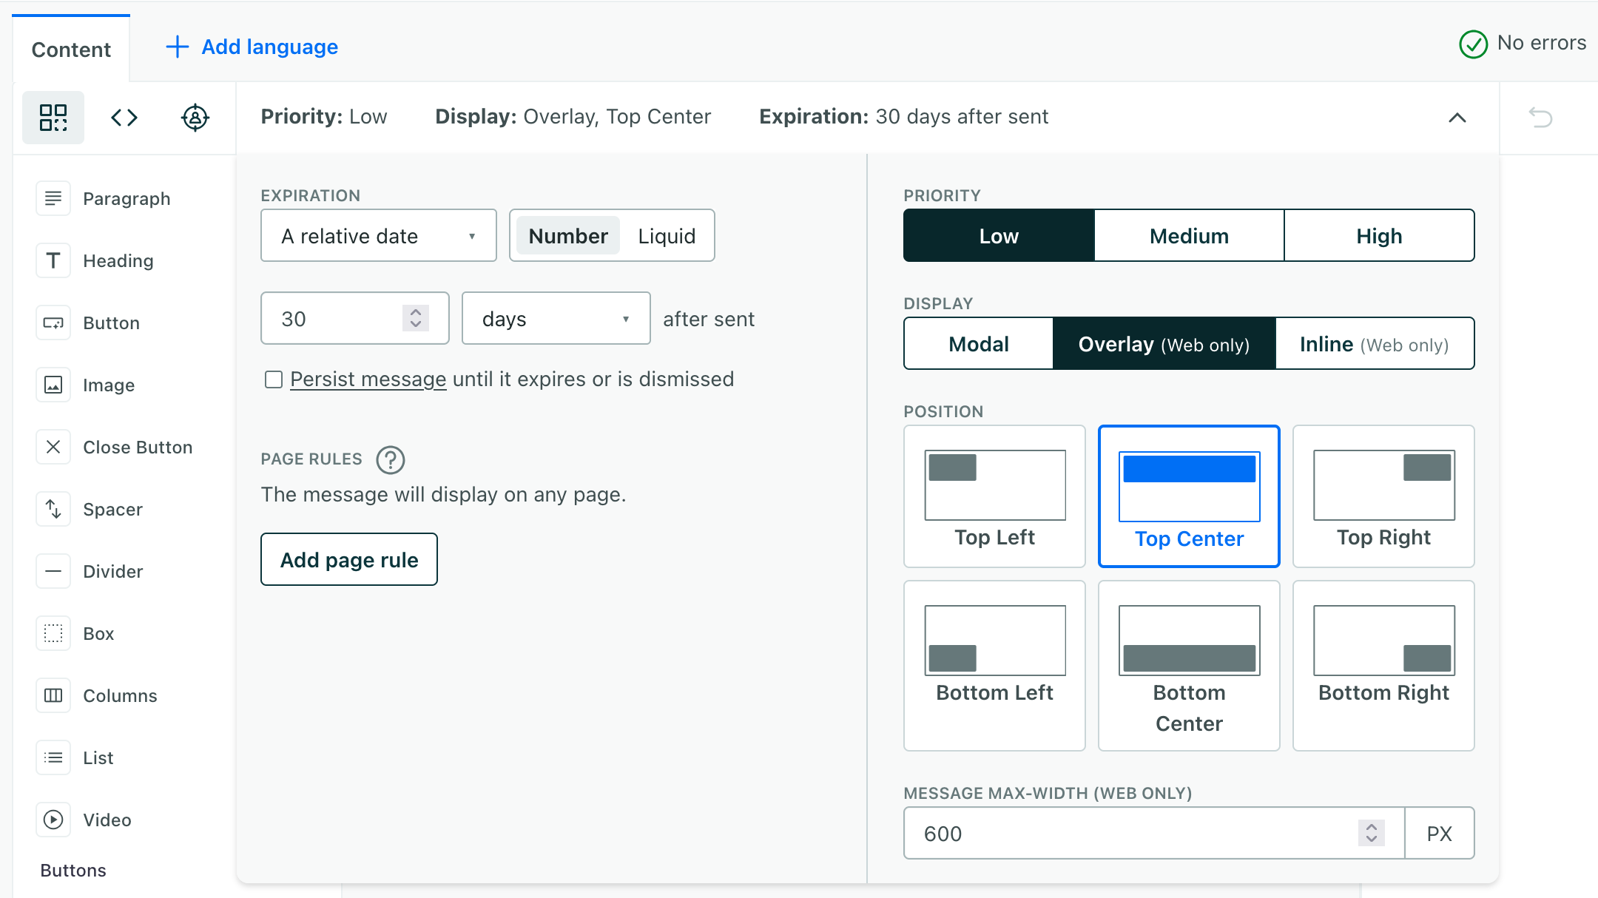Select the Liquid expiration mode
This screenshot has height=898, width=1598.
(x=667, y=235)
